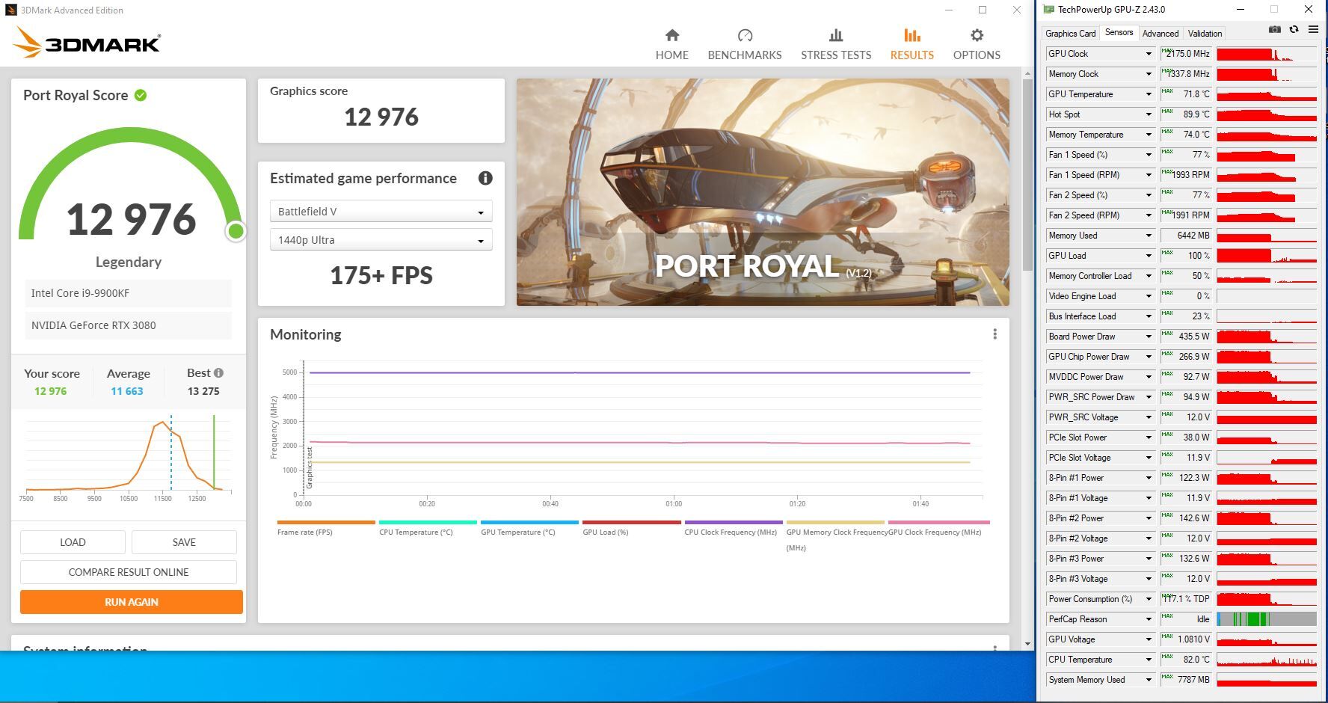The width and height of the screenshot is (1328, 703).
Task: Click the 3DMark logo
Action: pos(87,42)
